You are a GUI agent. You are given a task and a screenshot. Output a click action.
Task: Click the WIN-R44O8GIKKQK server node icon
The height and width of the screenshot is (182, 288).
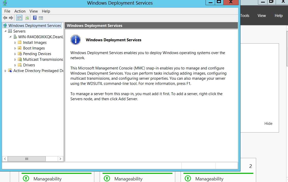pyautogui.click(x=15, y=37)
